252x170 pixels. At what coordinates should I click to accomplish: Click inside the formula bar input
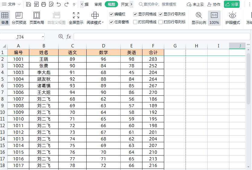[162, 37]
